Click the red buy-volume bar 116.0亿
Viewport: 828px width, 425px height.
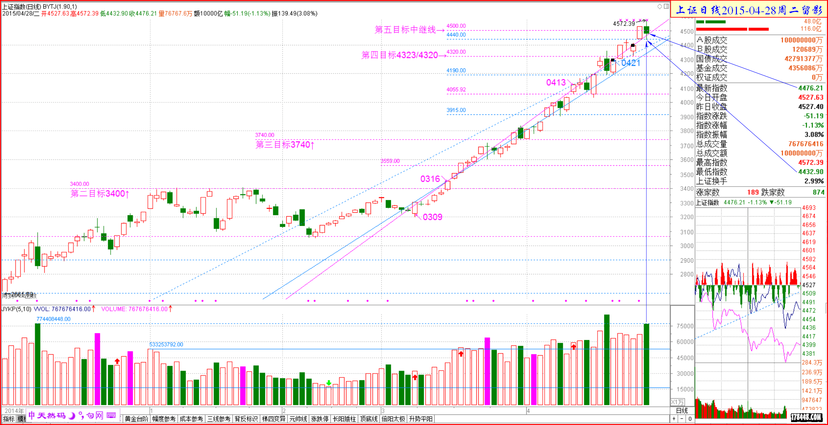(x=732, y=29)
